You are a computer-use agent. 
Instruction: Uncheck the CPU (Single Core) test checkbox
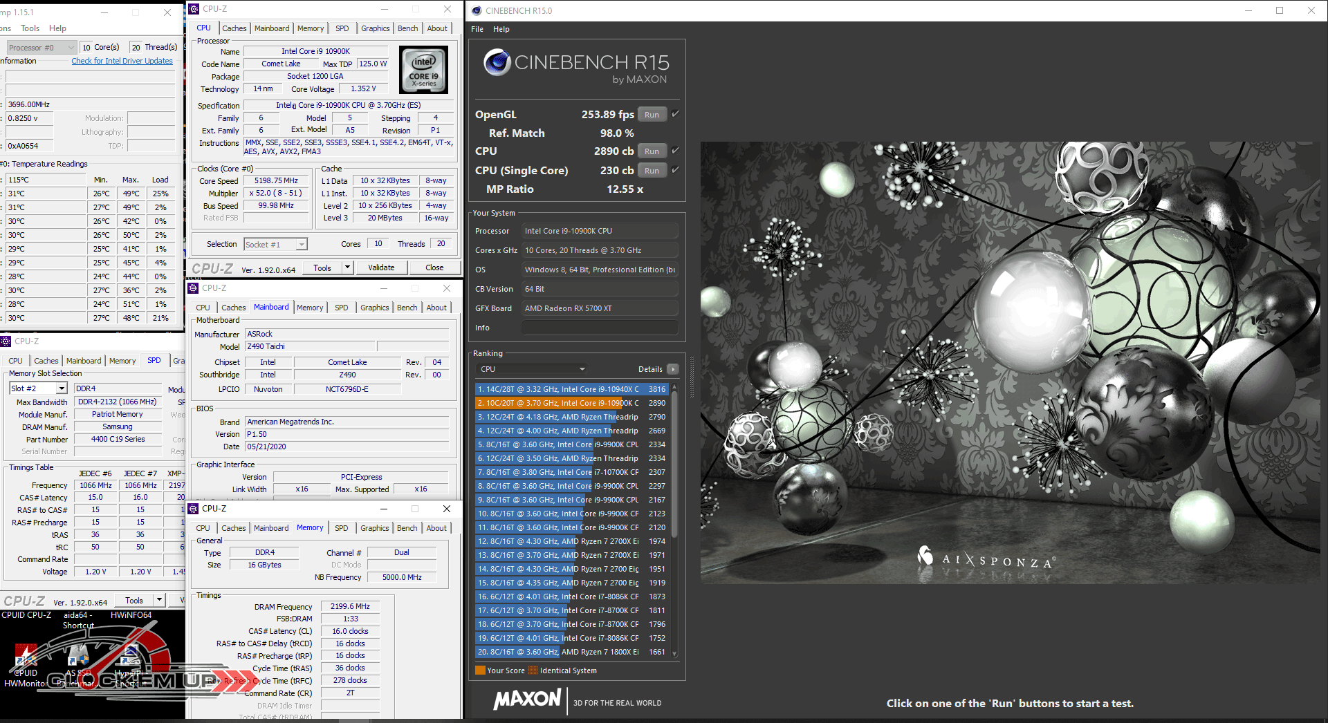pos(676,170)
